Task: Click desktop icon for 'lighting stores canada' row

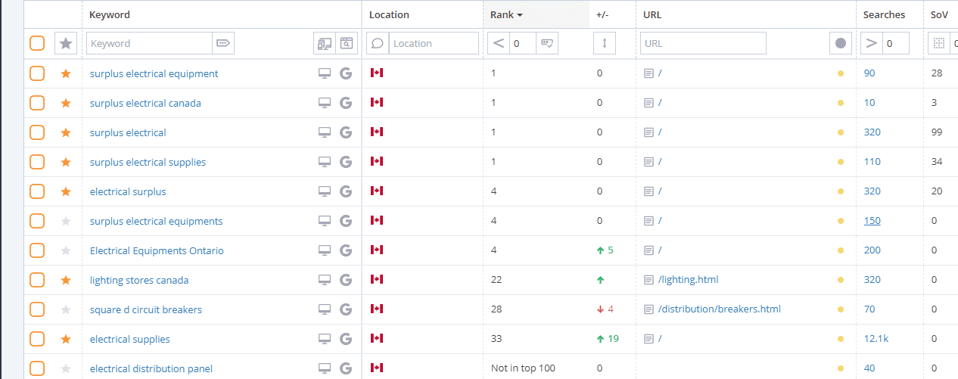Action: [x=325, y=280]
